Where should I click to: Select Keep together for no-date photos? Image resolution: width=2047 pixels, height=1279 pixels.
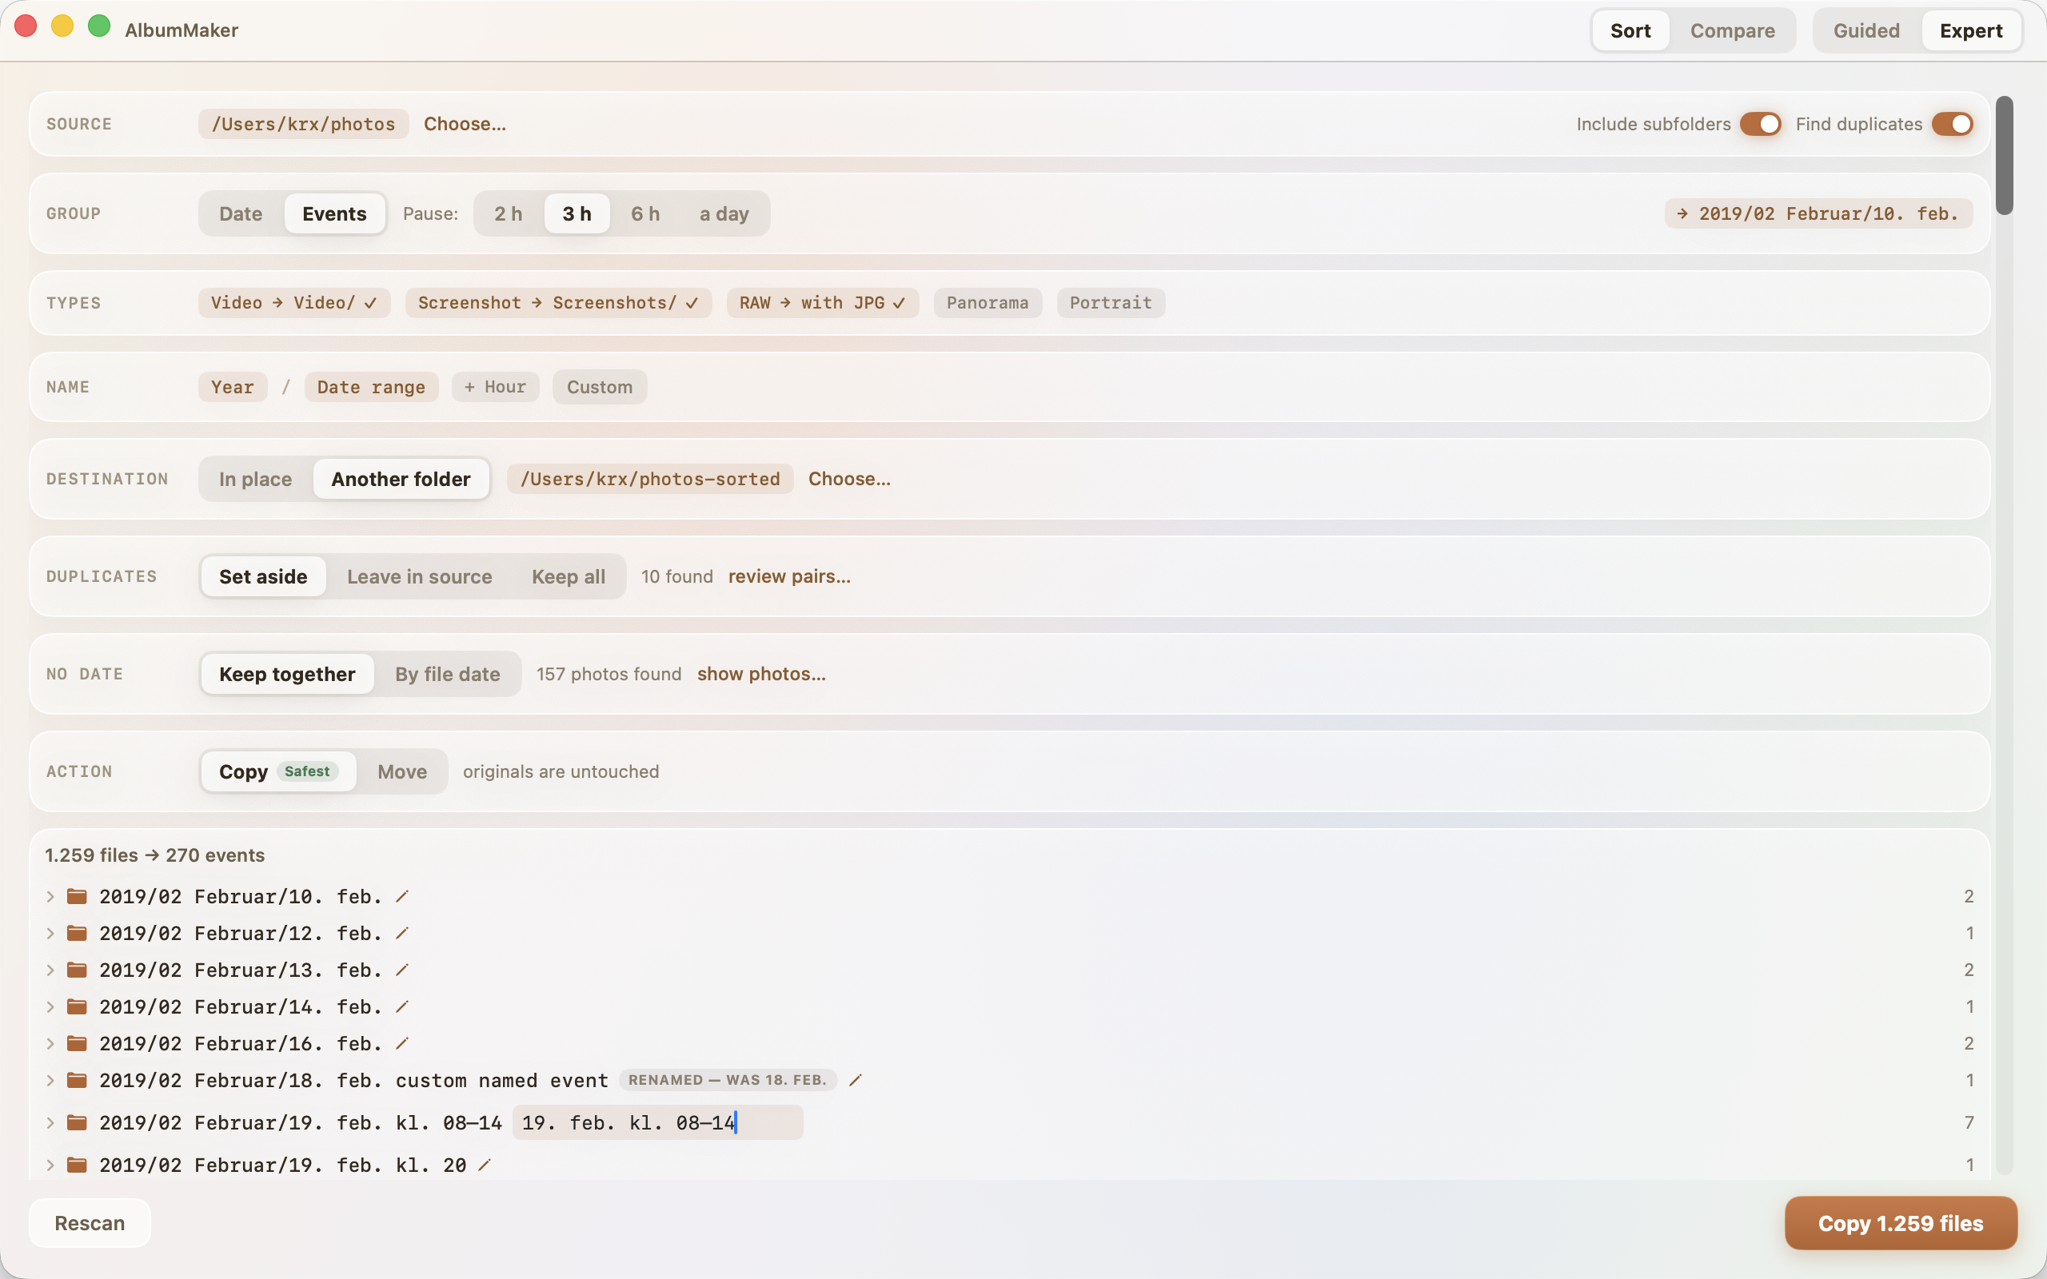(x=288, y=673)
